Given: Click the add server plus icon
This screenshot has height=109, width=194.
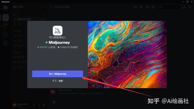Looking at the screenshot, I should (x=5, y=34).
